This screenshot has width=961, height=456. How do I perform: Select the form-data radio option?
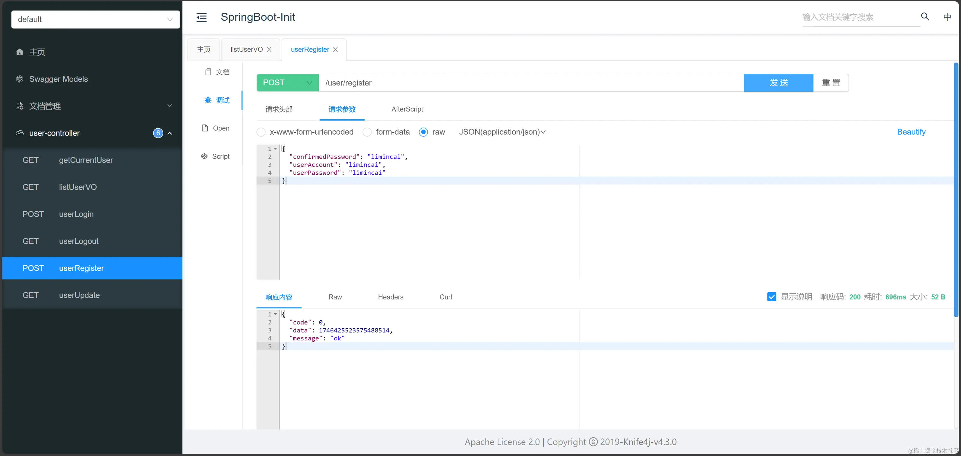click(x=367, y=132)
